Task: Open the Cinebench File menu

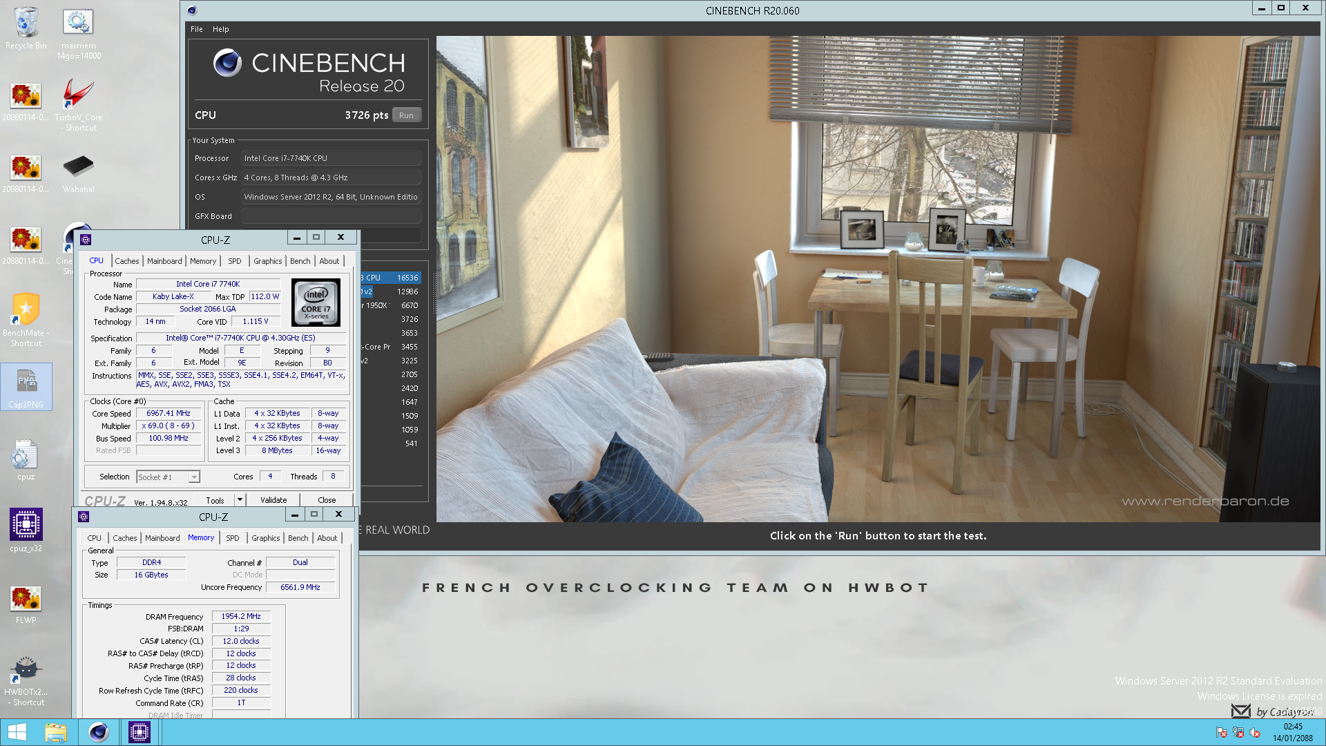Action: [x=197, y=29]
